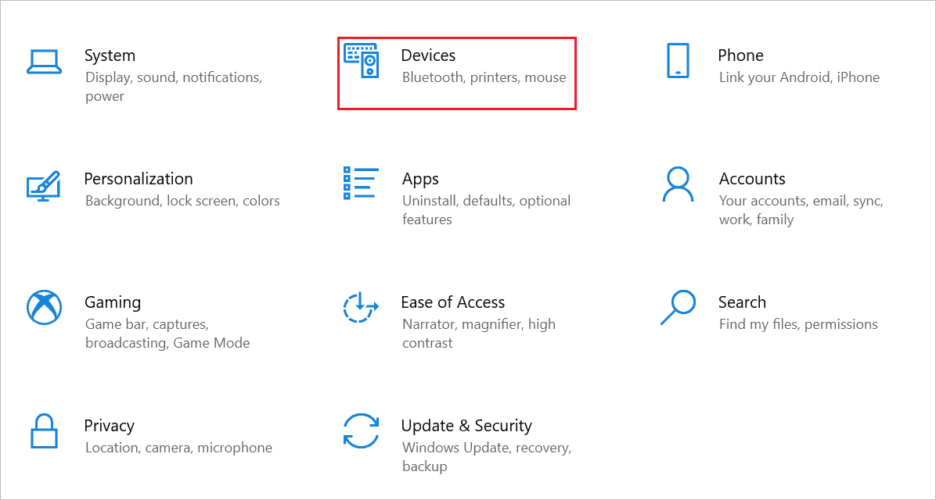The width and height of the screenshot is (936, 500).
Task: Select the Accounts person icon
Action: pyautogui.click(x=678, y=185)
